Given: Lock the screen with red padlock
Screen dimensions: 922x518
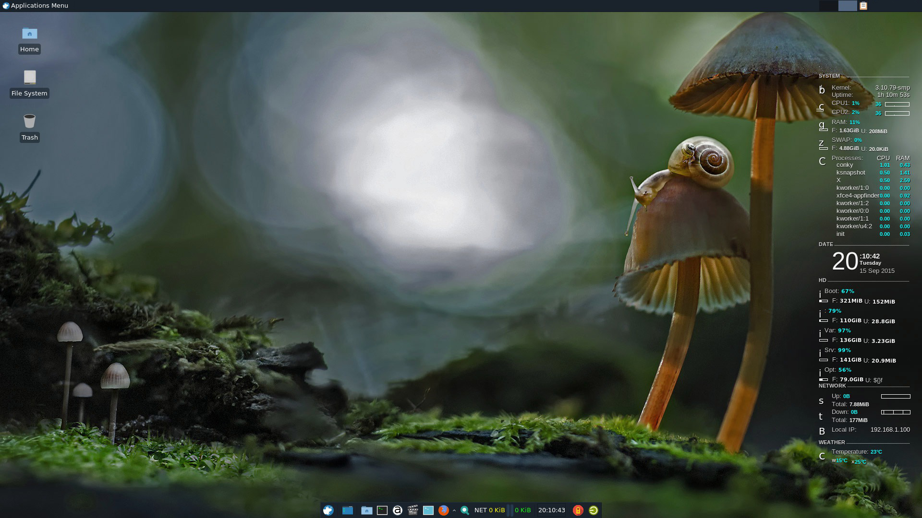Looking at the screenshot, I should (578, 510).
